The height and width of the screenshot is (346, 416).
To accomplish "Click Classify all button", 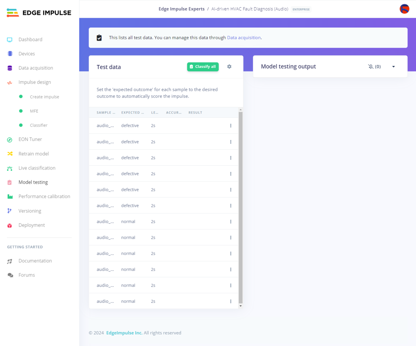I will pos(203,67).
